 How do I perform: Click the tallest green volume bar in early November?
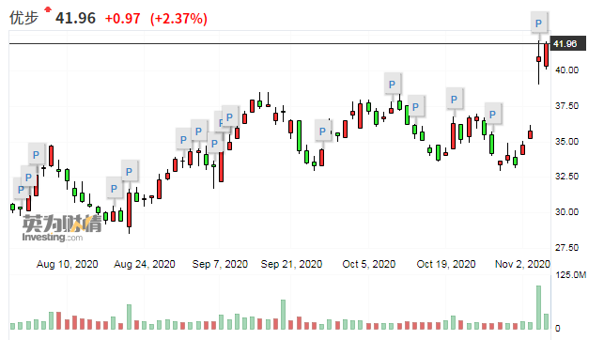tap(538, 307)
